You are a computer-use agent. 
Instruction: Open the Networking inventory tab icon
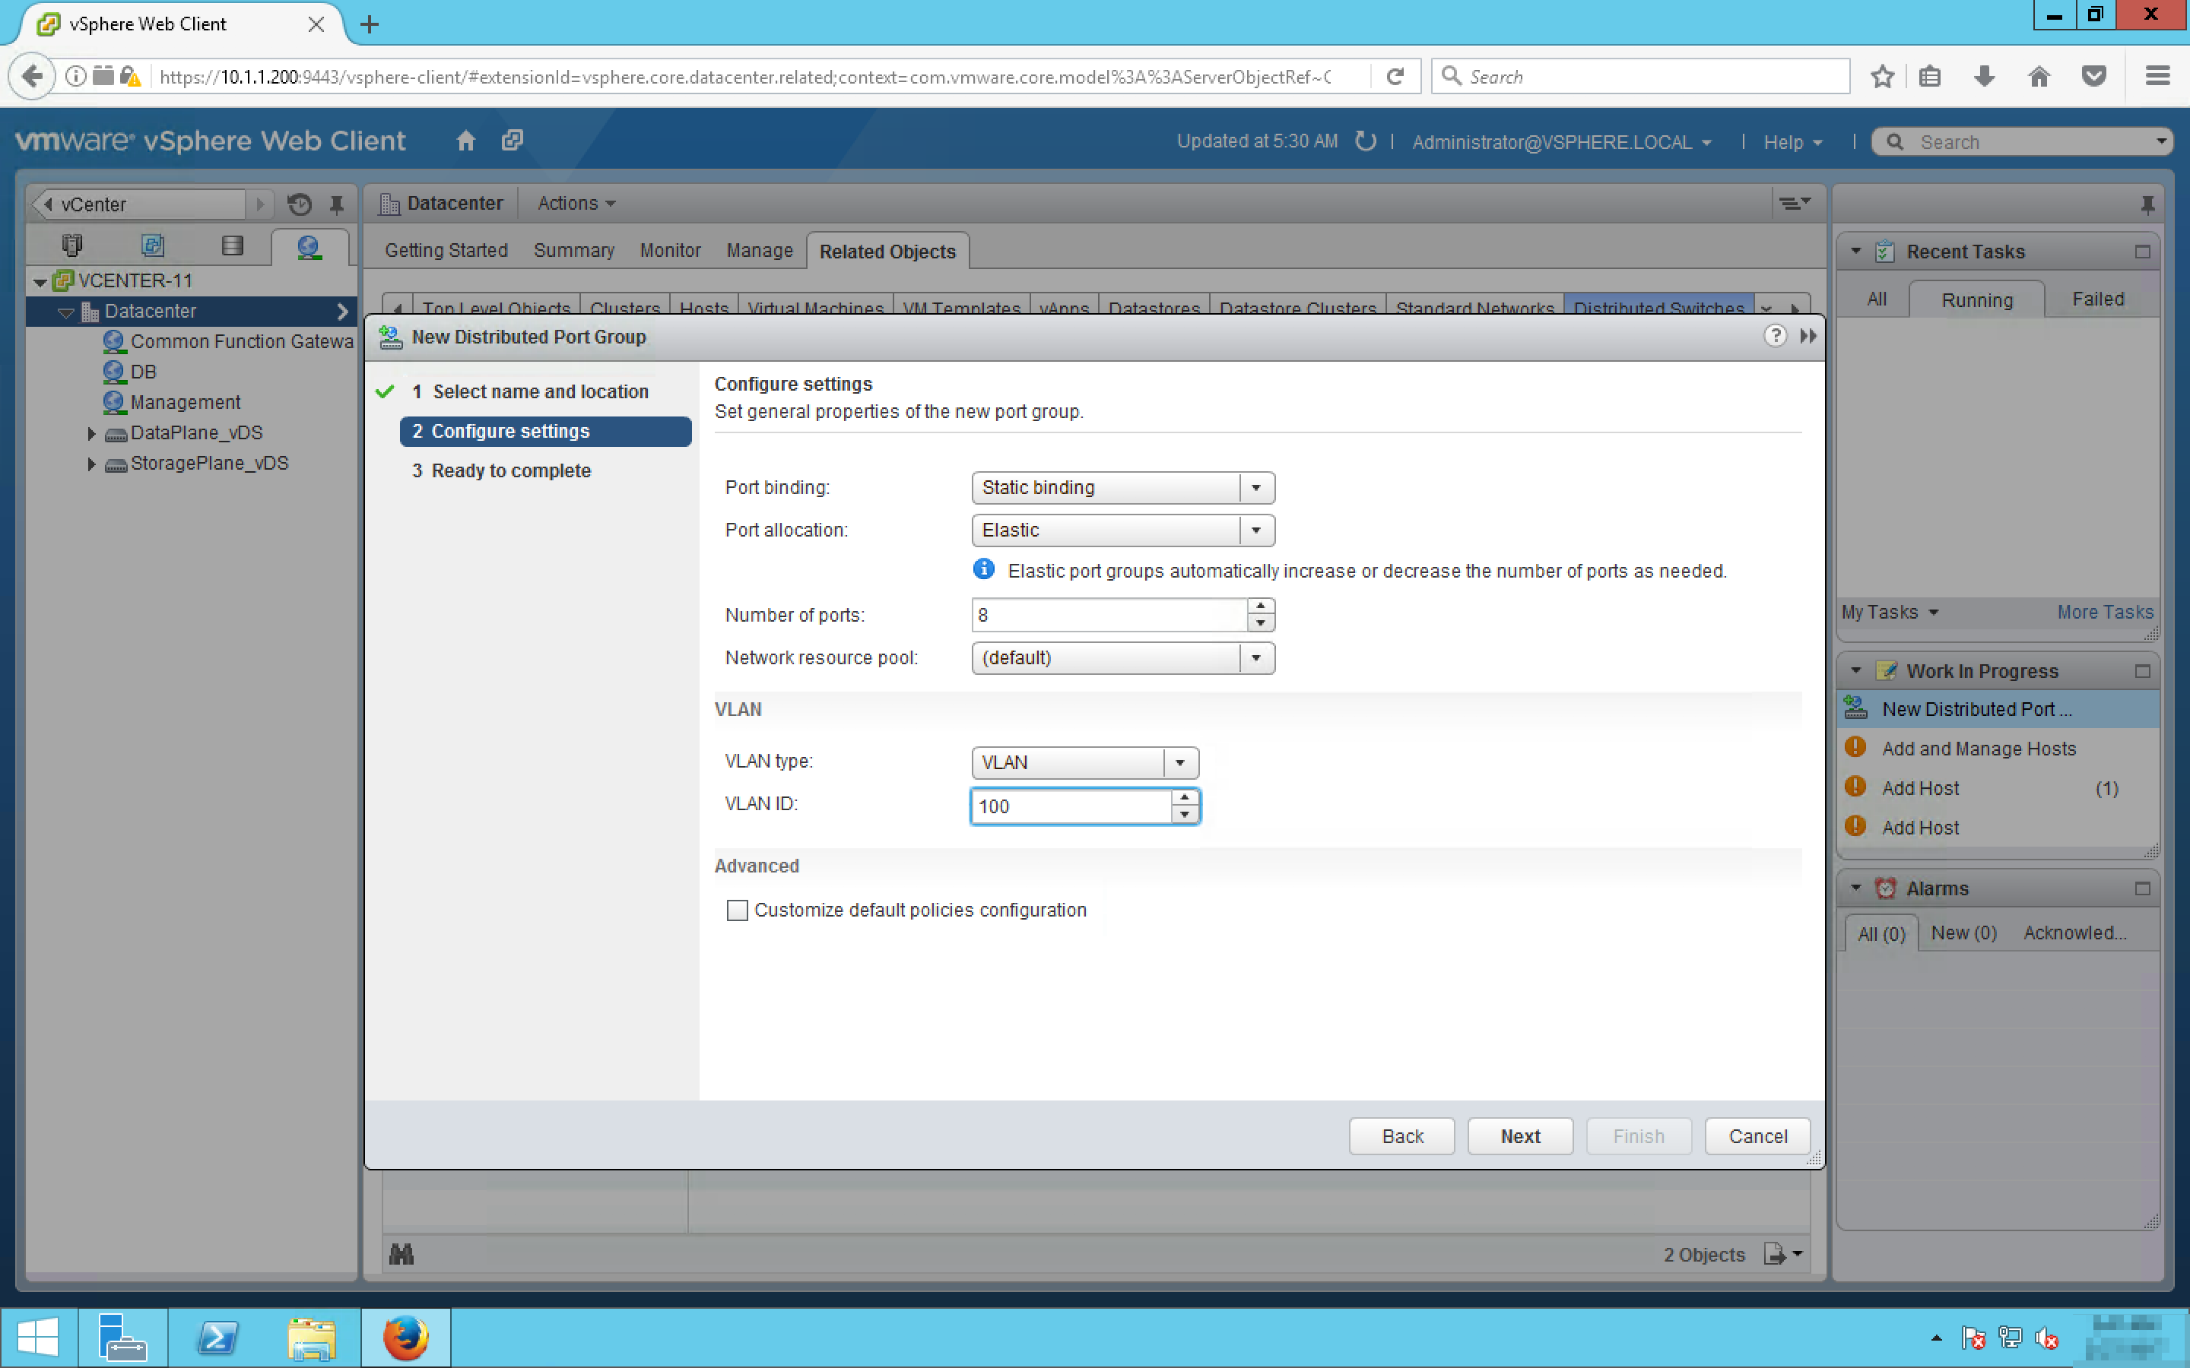tap(309, 246)
